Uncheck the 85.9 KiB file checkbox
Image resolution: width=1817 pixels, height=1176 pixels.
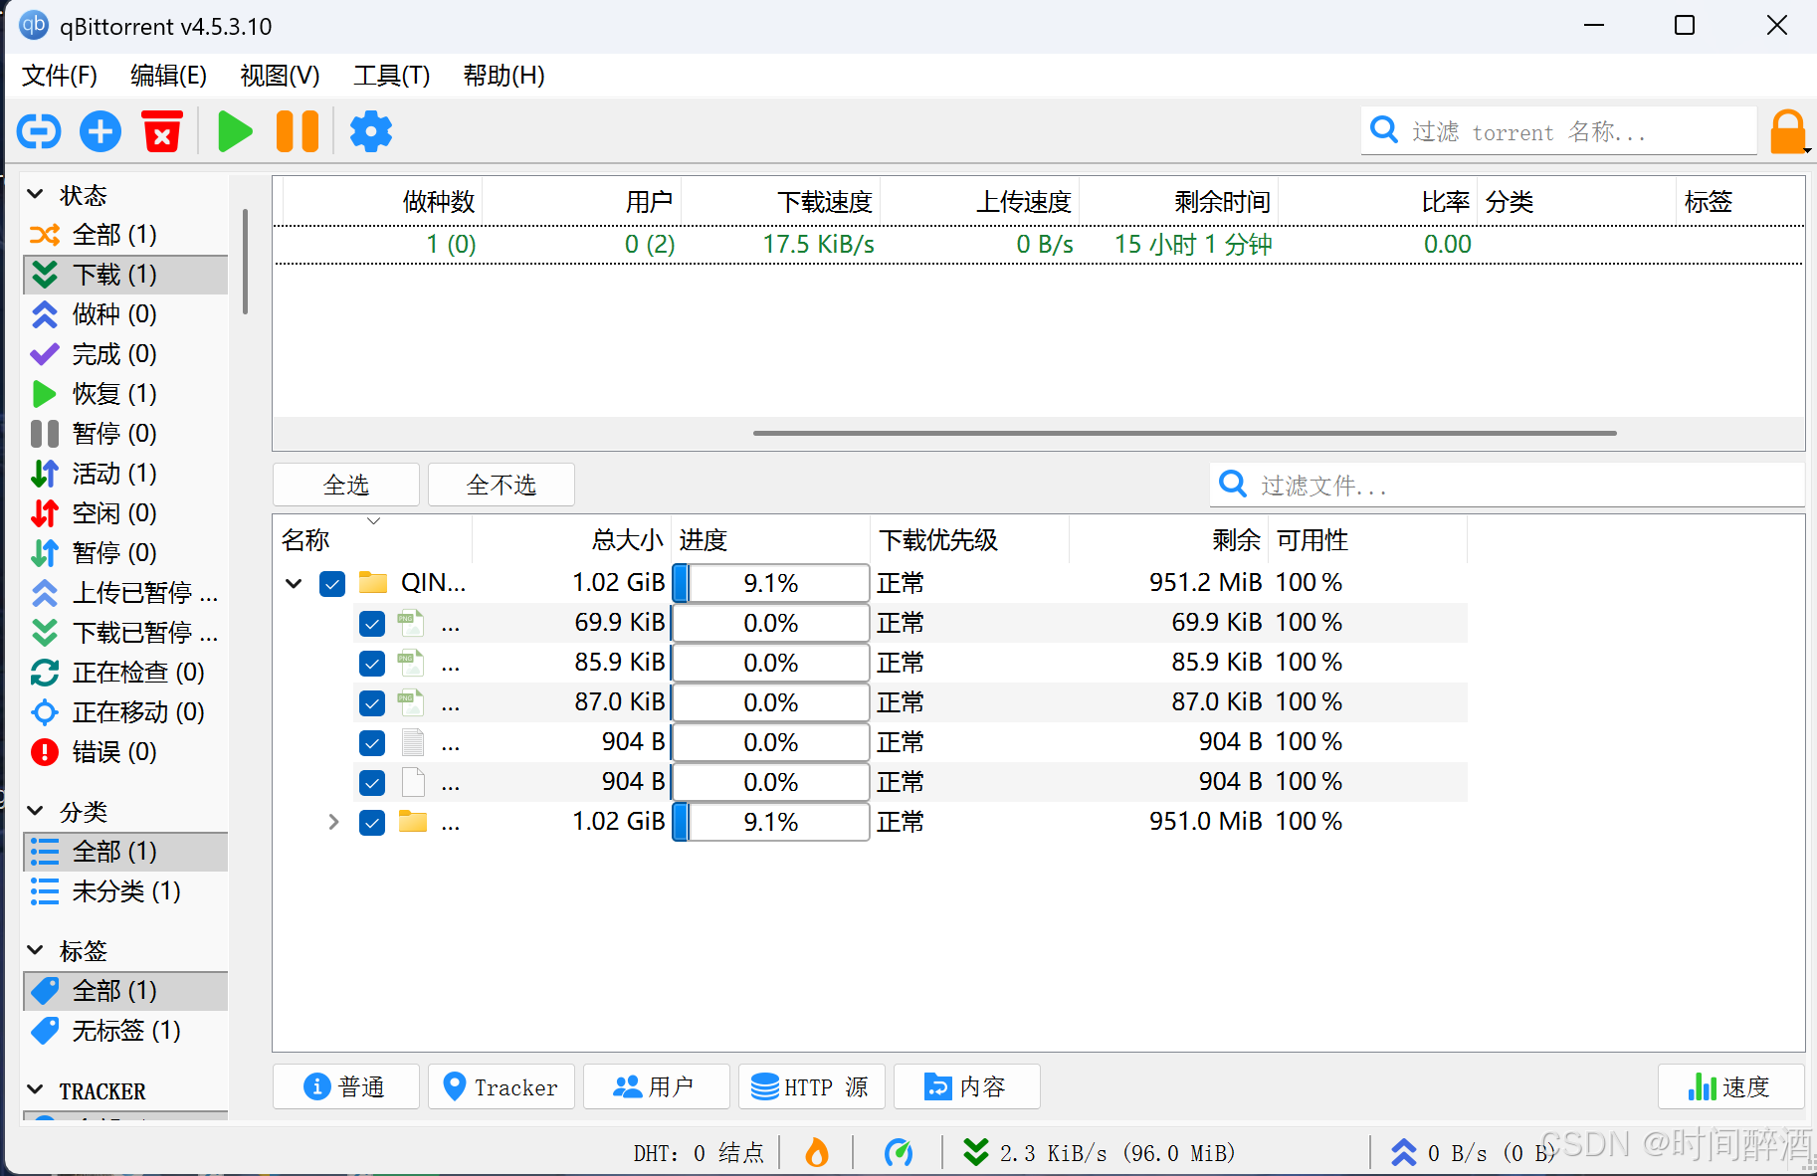tap(372, 664)
